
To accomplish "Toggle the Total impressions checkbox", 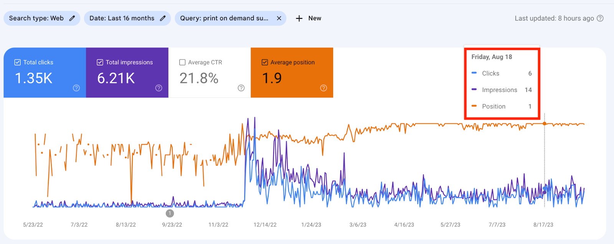I will [x=100, y=62].
